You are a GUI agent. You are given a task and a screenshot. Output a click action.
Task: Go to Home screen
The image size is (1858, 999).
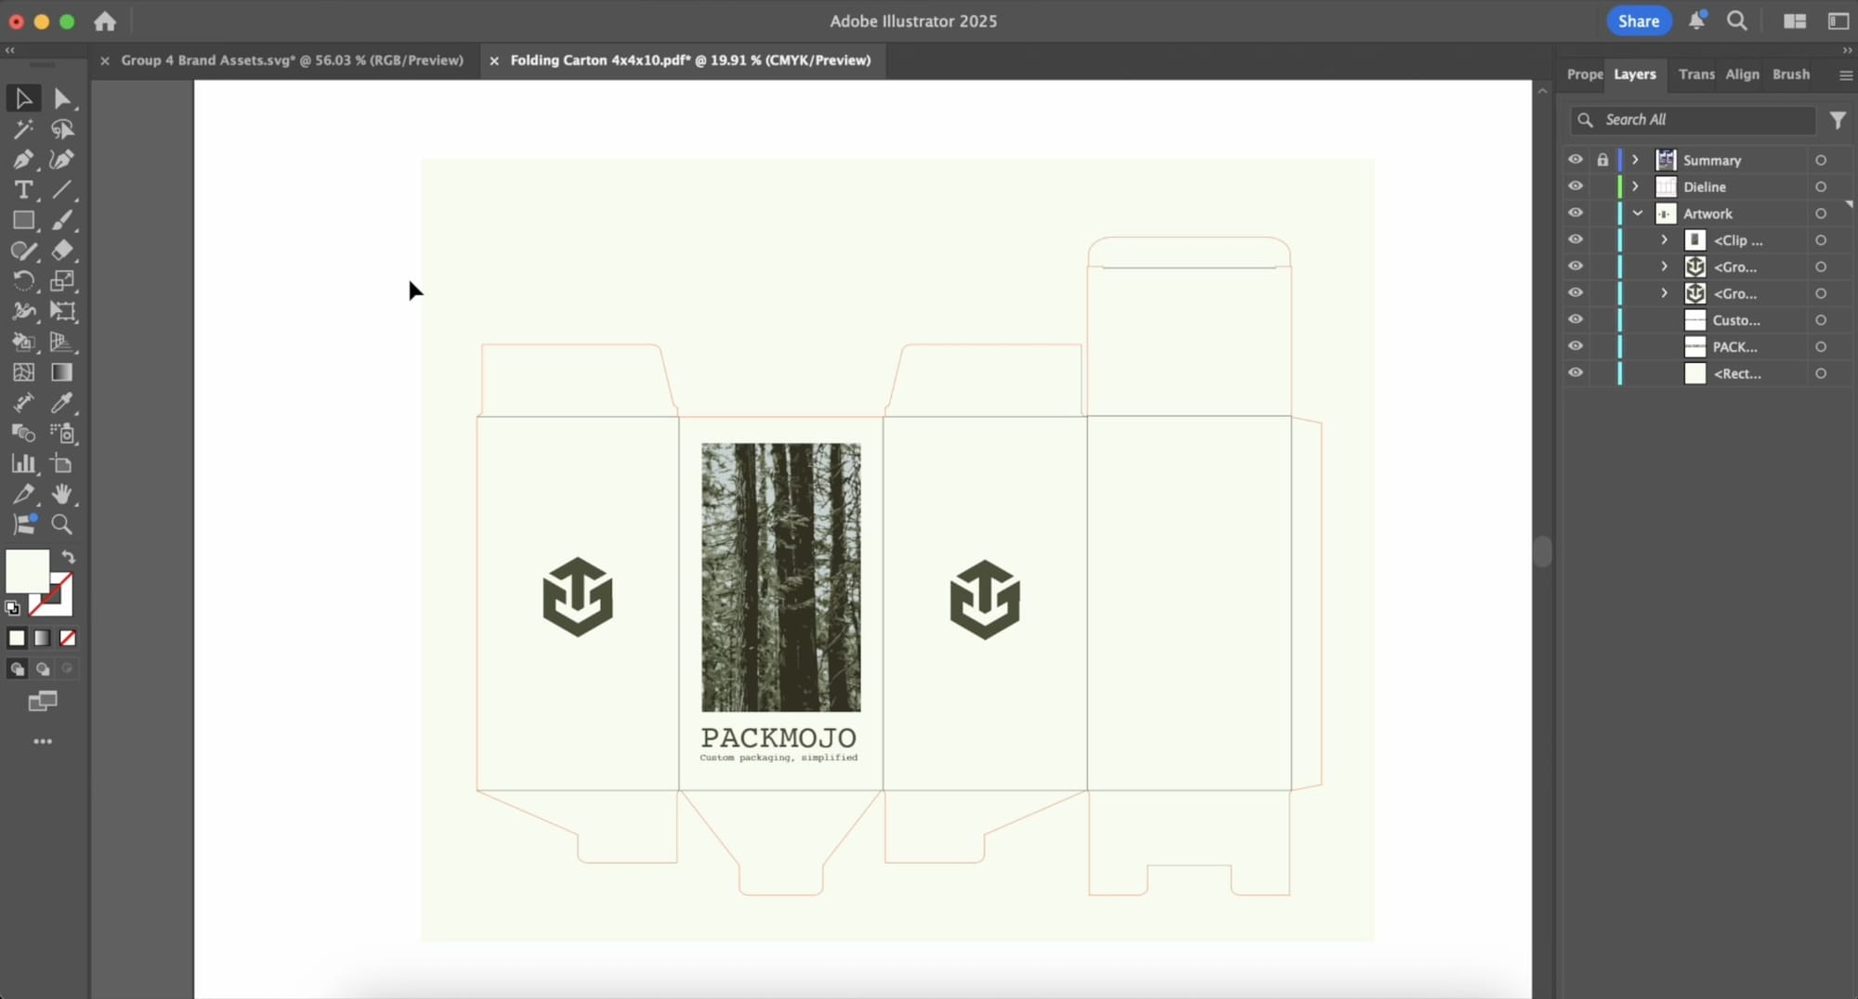105,21
